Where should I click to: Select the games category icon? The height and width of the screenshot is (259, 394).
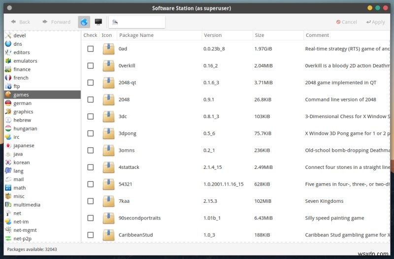pyautogui.click(x=8, y=95)
